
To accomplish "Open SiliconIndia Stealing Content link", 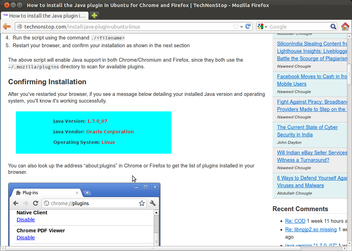I will point(312,44).
